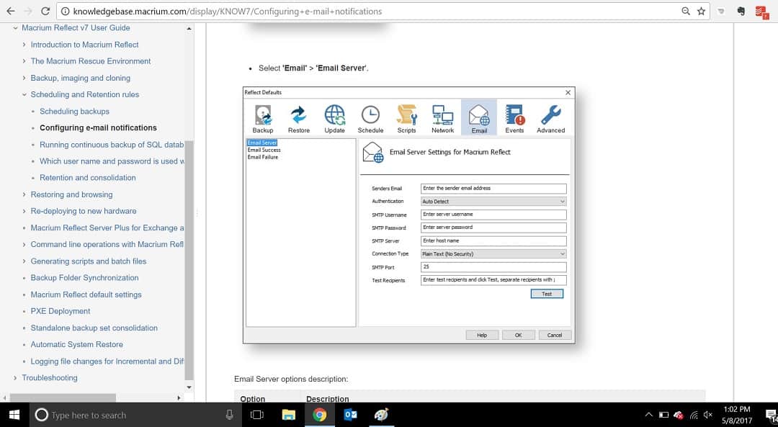Show hidden system tray icons
The width and height of the screenshot is (778, 427).
648,415
